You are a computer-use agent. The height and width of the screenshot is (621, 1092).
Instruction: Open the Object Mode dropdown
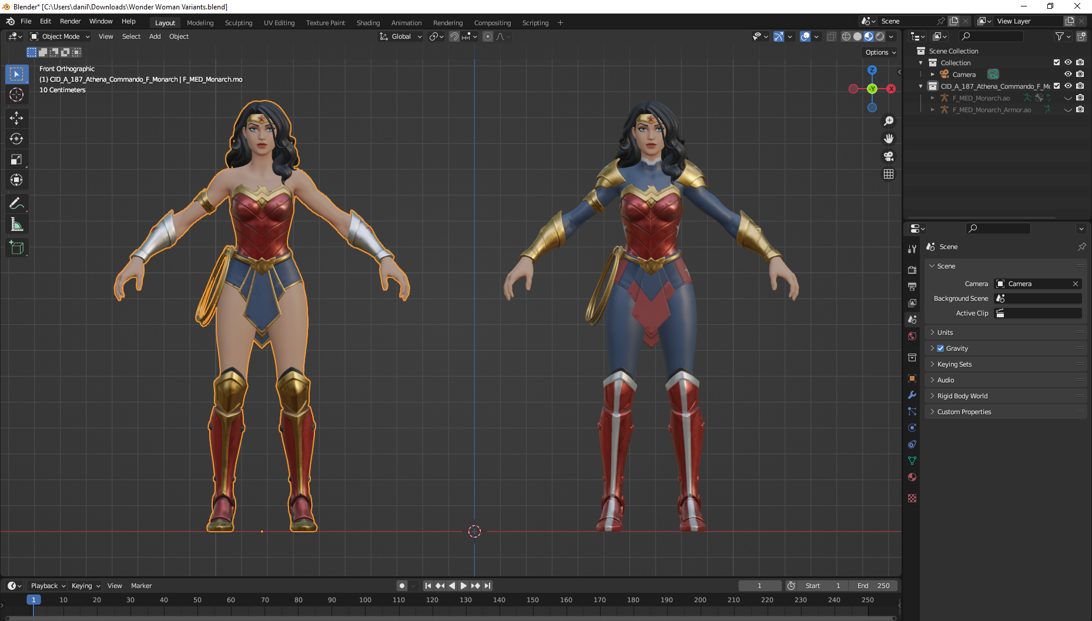click(60, 36)
